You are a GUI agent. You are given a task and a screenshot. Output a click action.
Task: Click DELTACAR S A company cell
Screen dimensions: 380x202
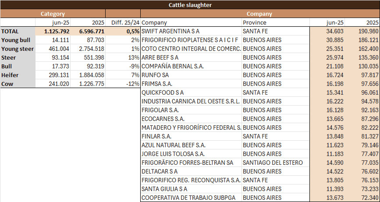[x=191, y=171]
